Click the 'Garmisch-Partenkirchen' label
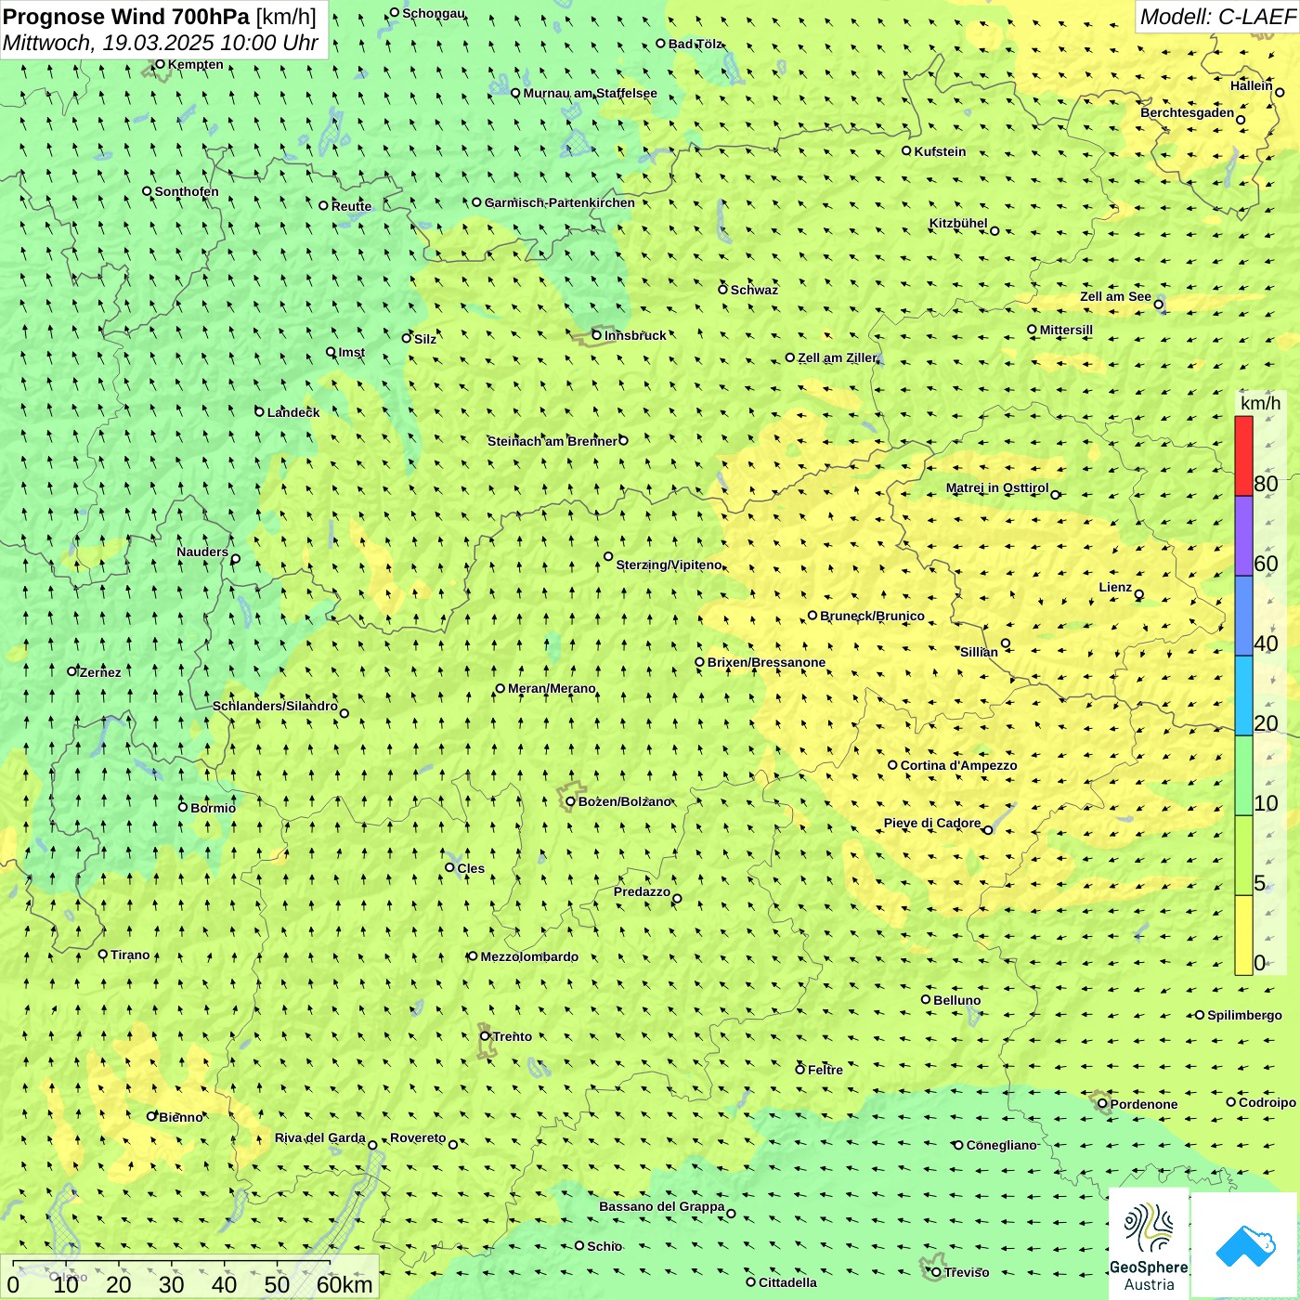Image resolution: width=1300 pixels, height=1300 pixels. pos(560,202)
